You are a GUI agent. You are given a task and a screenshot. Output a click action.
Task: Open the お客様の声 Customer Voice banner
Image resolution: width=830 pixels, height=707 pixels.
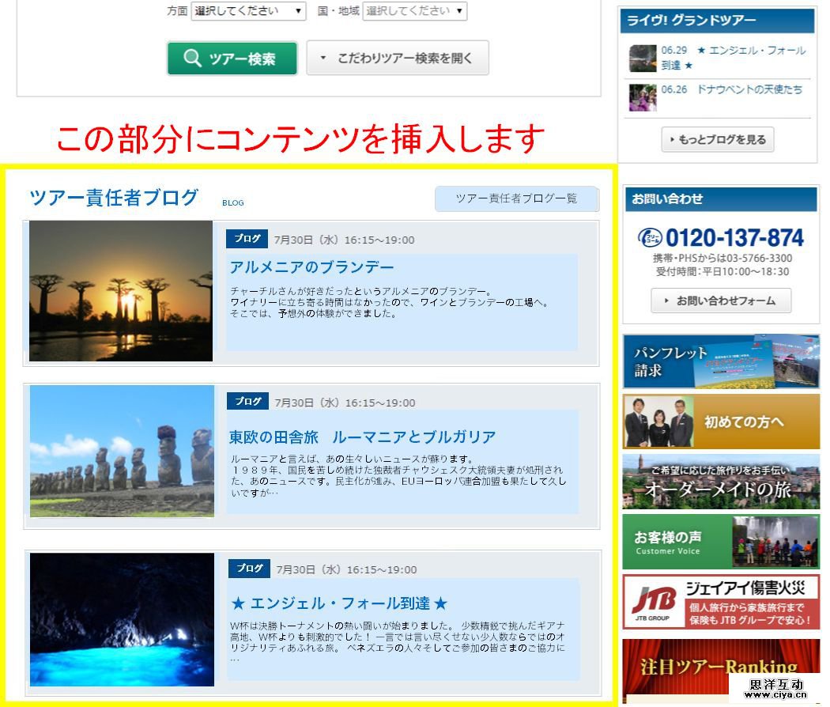click(720, 542)
